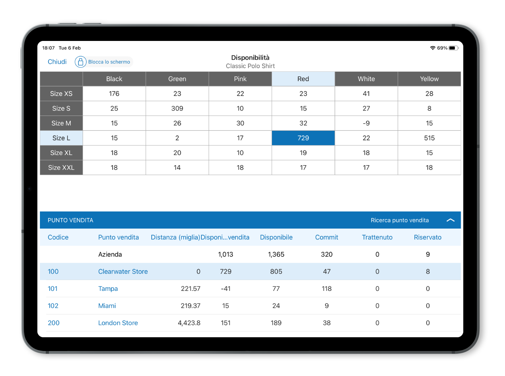Select cell 2 for Green Size L
The width and height of the screenshot is (505, 376).
pos(177,138)
